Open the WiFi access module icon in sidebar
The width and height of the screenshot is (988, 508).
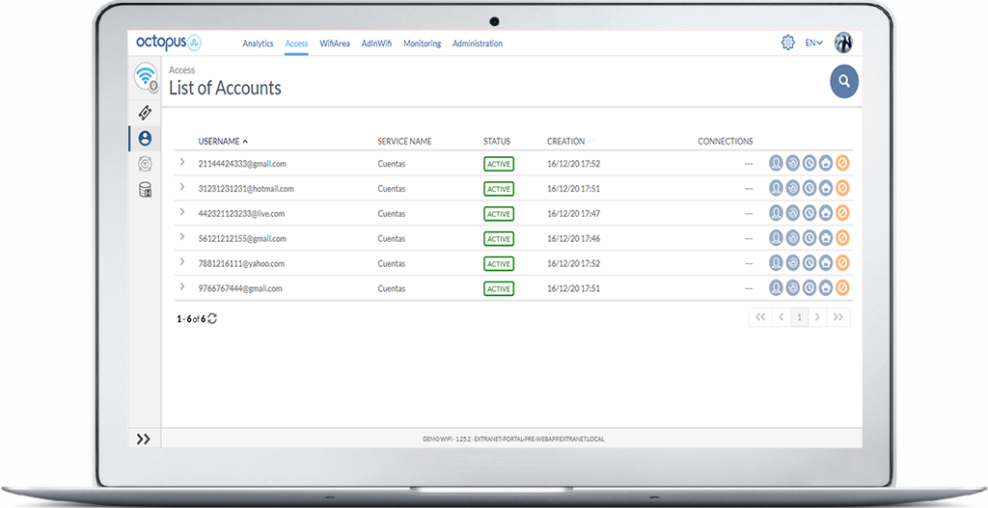(x=146, y=77)
